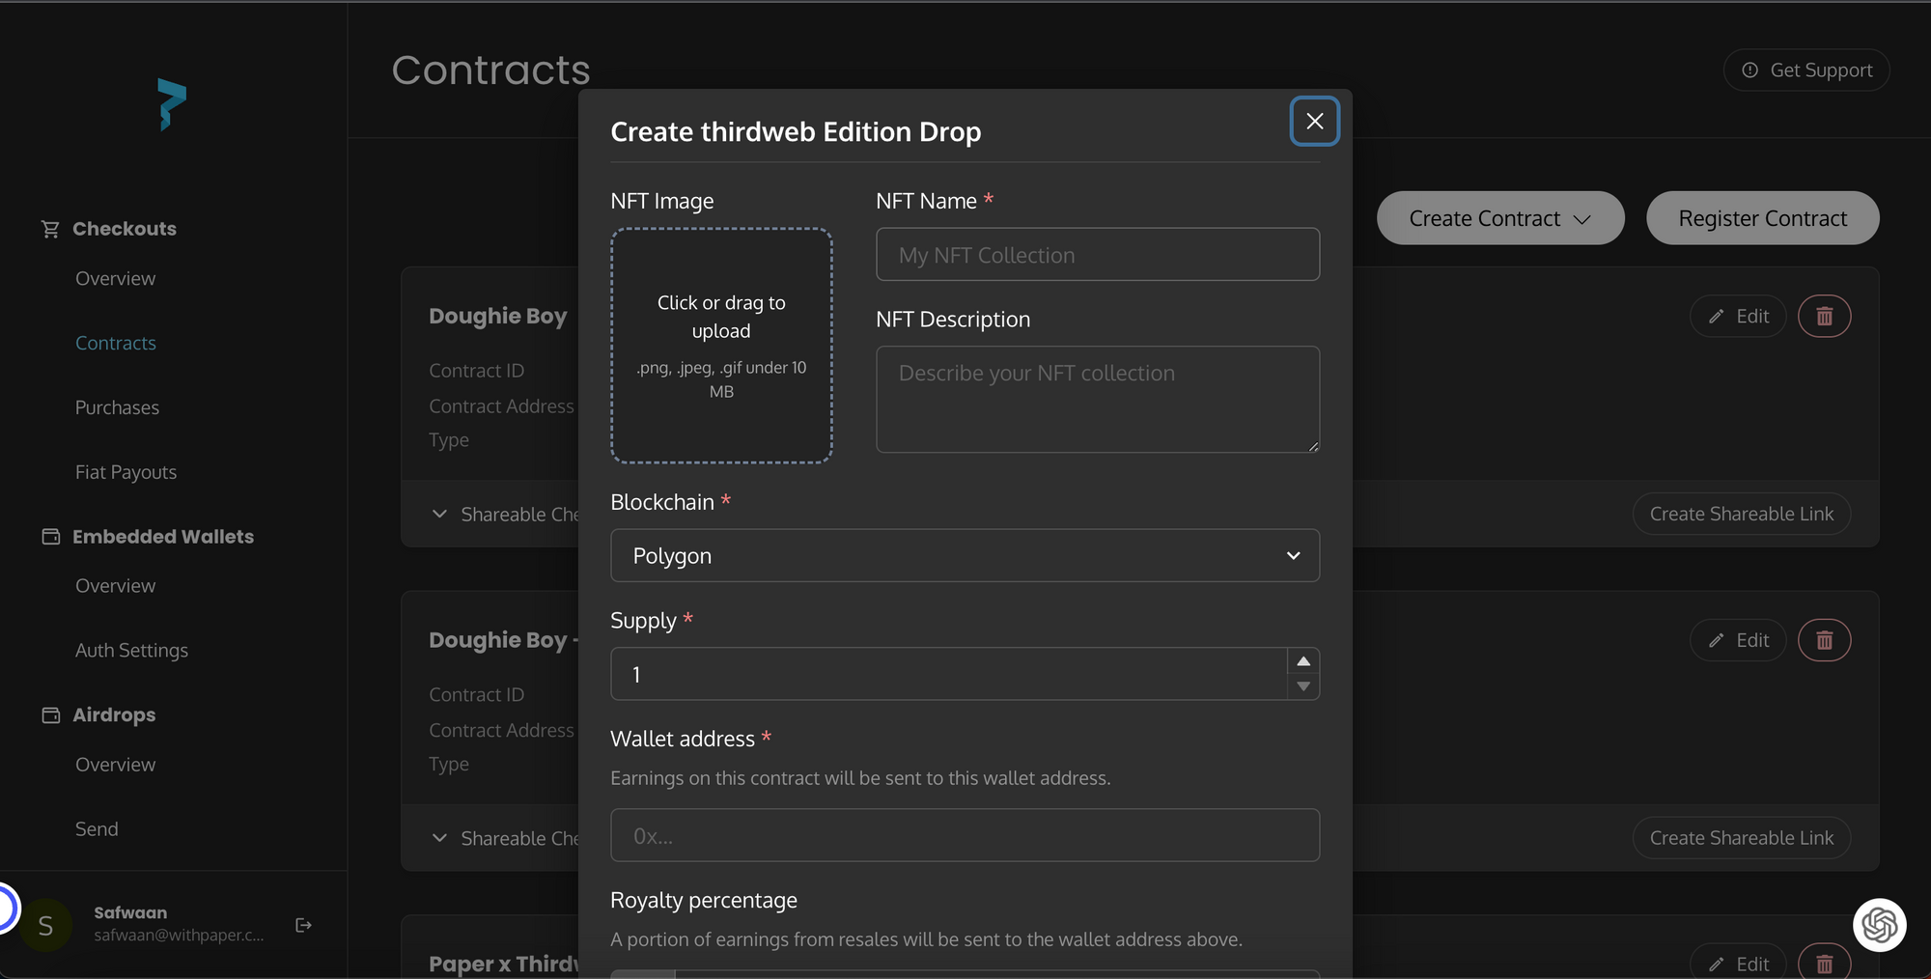Increment Supply using the up arrow
Viewport: 1931px width, 979px height.
tap(1303, 661)
